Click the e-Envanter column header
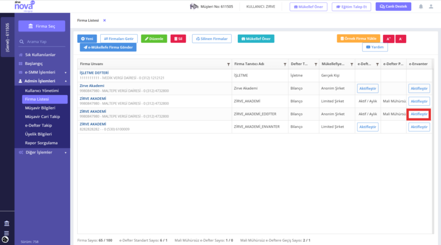 pos(418,64)
